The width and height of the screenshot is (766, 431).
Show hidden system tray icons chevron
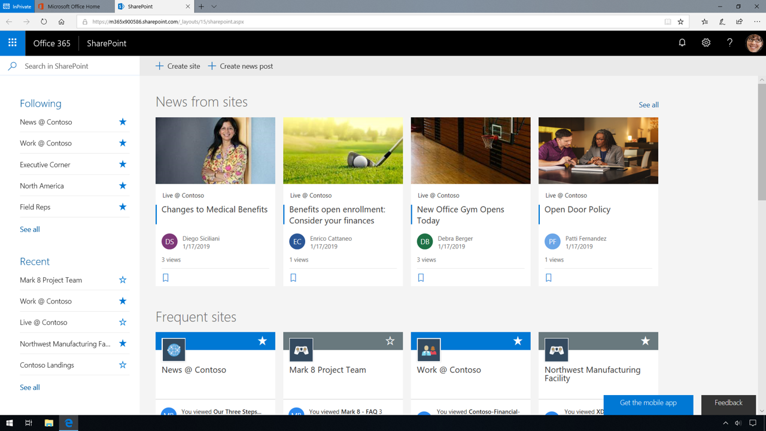pos(725,423)
